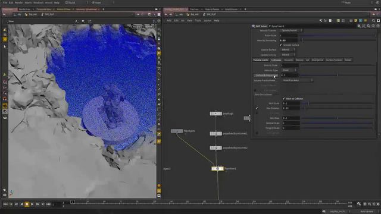This screenshot has height=214, width=381.
Task: Toggle Smooth Surface checkbox
Action: coord(281,45)
